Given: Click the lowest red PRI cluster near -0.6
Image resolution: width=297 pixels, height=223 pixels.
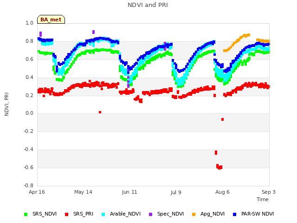Looking at the screenshot, I should click(220, 167).
